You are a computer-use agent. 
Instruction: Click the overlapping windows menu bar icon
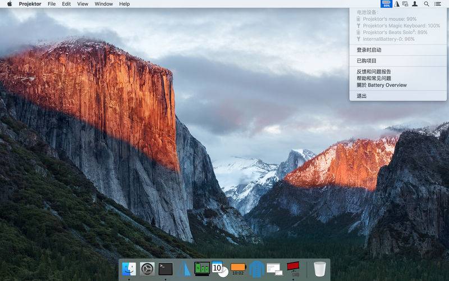tap(405, 4)
